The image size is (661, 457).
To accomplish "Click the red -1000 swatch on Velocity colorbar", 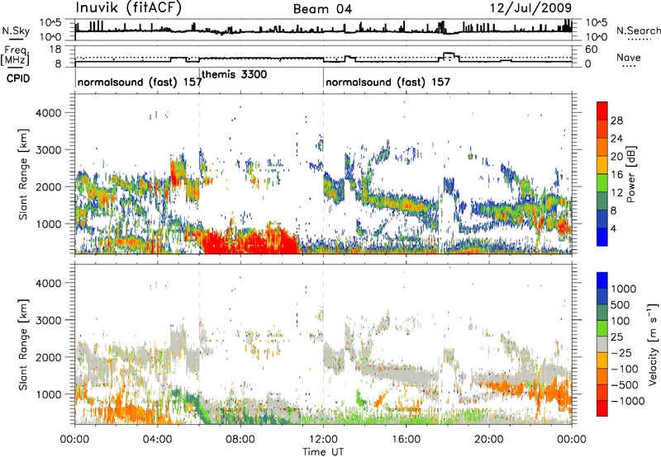I will point(602,408).
